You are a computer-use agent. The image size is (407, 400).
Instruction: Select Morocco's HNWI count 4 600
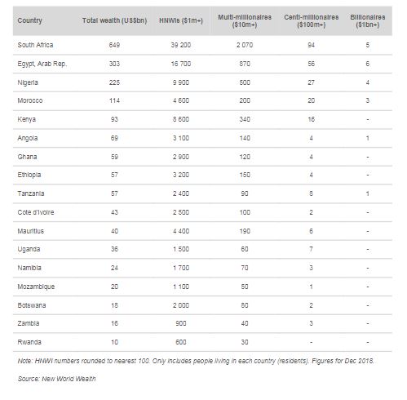coord(181,100)
